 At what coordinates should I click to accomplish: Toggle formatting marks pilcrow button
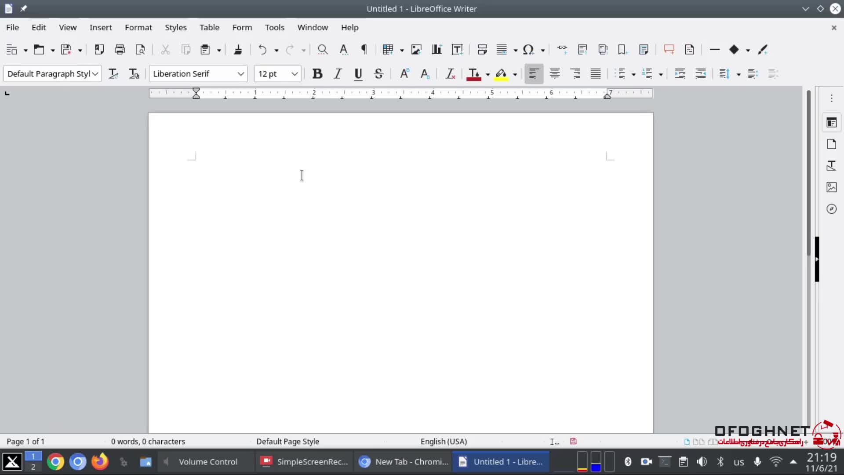pos(364,50)
